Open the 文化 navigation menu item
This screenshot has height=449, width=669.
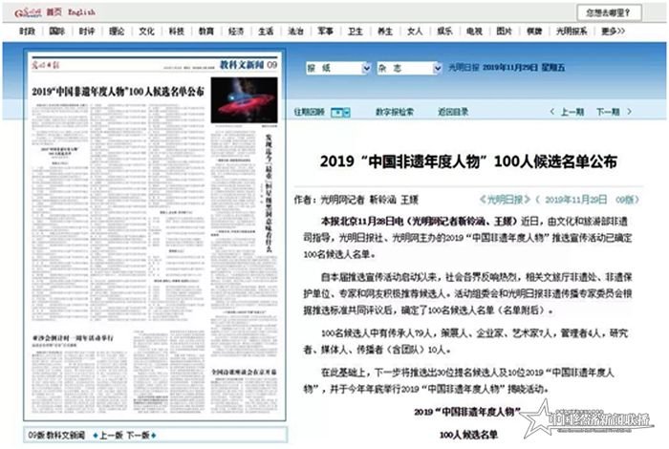pyautogui.click(x=145, y=32)
